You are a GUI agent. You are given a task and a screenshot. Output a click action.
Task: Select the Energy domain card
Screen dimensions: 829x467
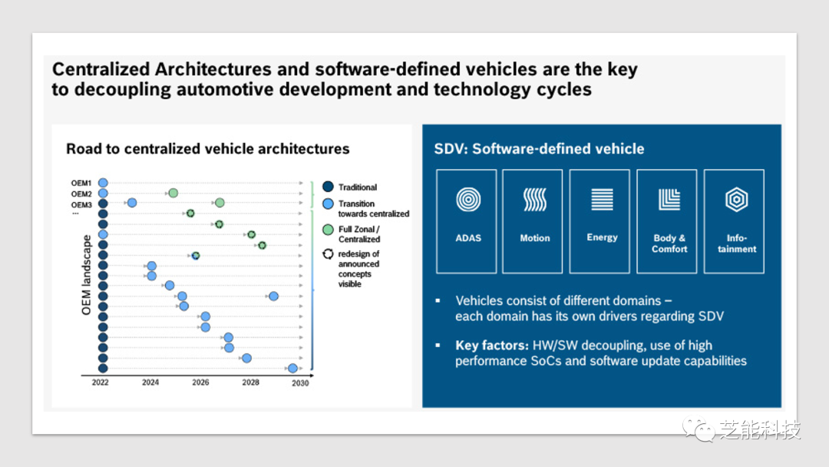point(599,221)
